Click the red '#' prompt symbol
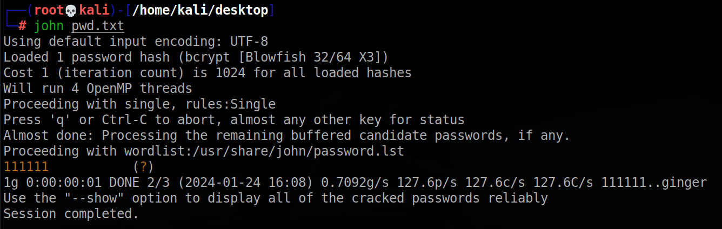This screenshot has height=229, width=722. click(22, 25)
